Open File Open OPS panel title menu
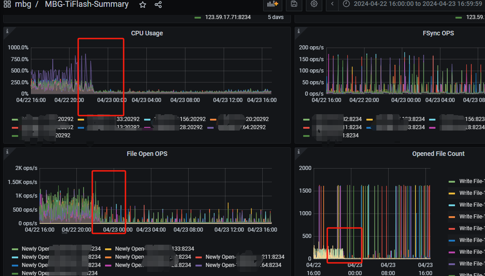485x276 pixels. tap(147, 154)
